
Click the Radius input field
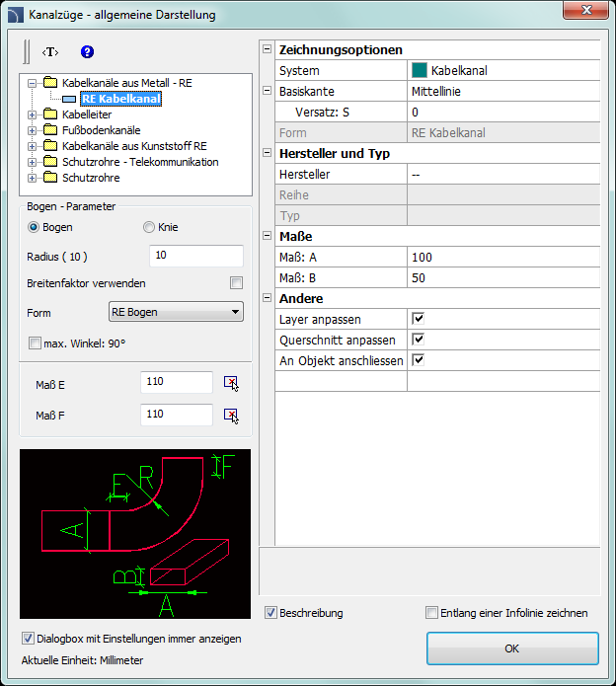[x=195, y=257]
